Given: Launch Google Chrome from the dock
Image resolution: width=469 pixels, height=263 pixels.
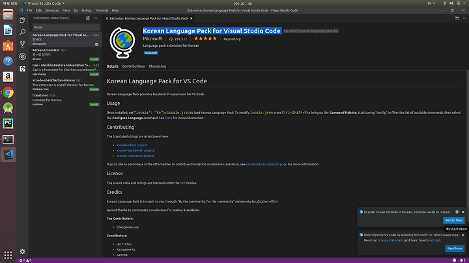Looking at the screenshot, I should 8,92.
